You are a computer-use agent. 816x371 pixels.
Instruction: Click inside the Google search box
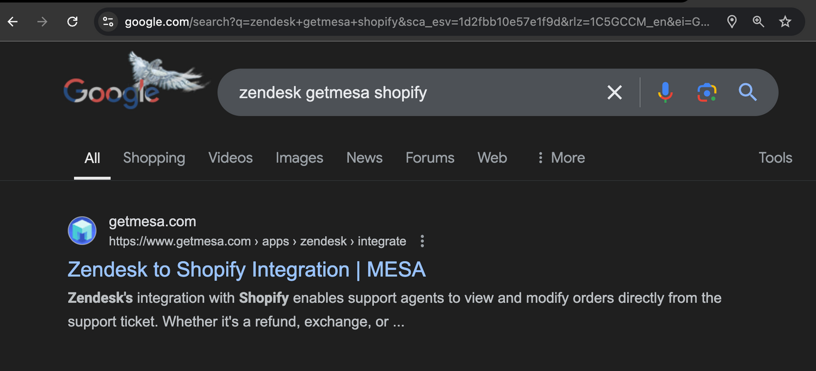click(x=413, y=92)
